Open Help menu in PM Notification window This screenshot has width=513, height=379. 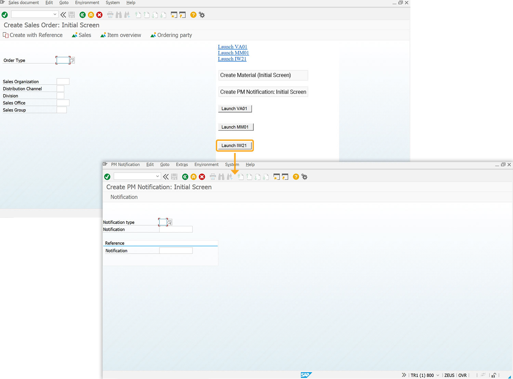250,165
